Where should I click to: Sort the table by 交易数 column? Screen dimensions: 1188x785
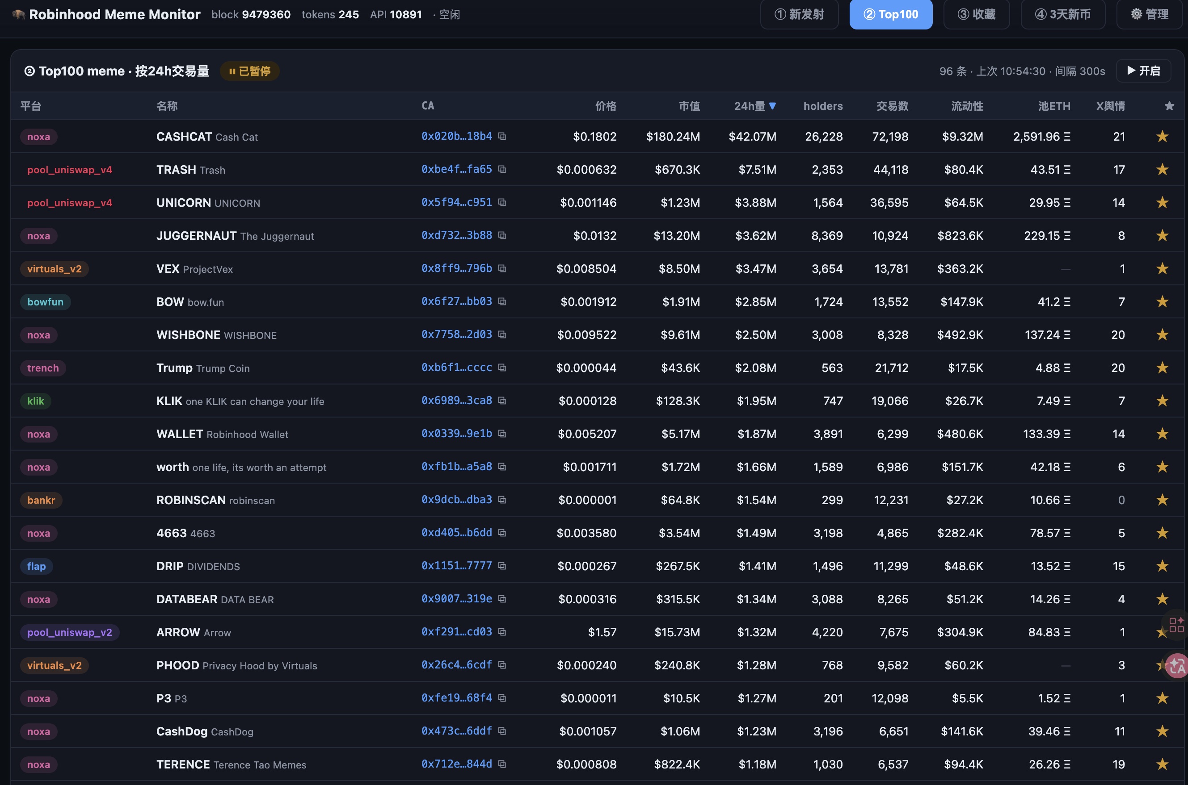[x=893, y=106]
